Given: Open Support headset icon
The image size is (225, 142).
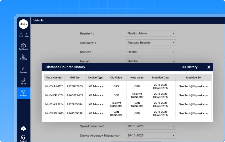Looking at the screenshot, I should [23, 138].
